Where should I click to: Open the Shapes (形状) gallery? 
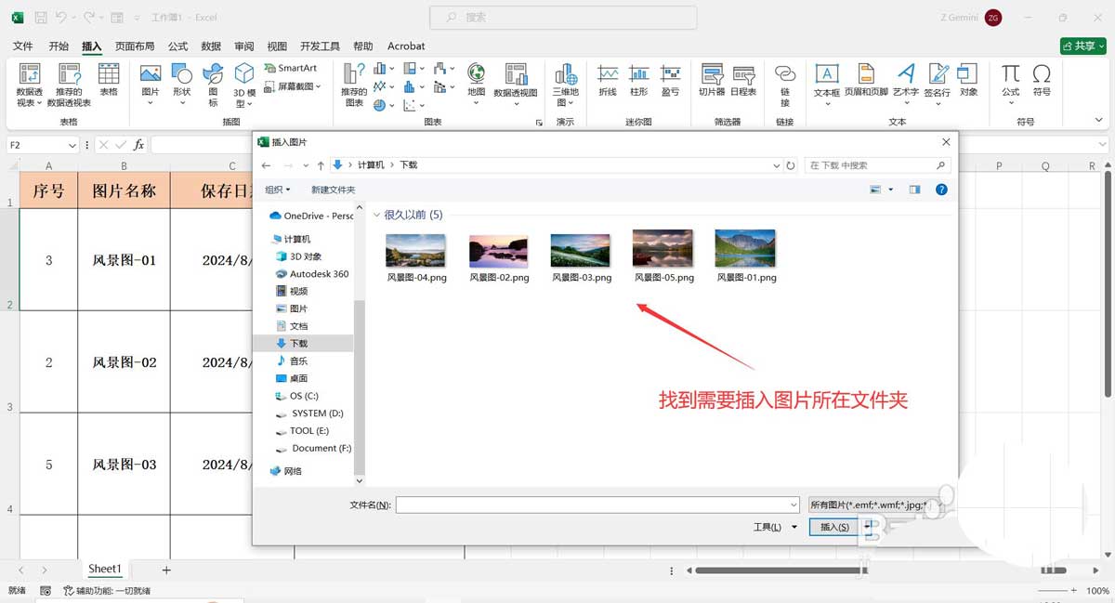(182, 85)
